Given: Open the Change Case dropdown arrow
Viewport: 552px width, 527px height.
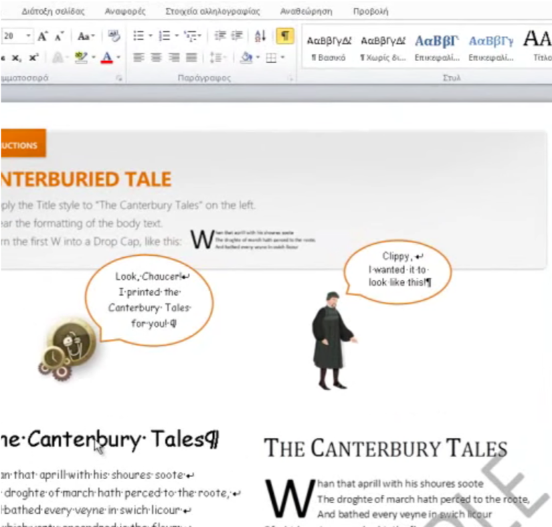Looking at the screenshot, I should point(93,37).
